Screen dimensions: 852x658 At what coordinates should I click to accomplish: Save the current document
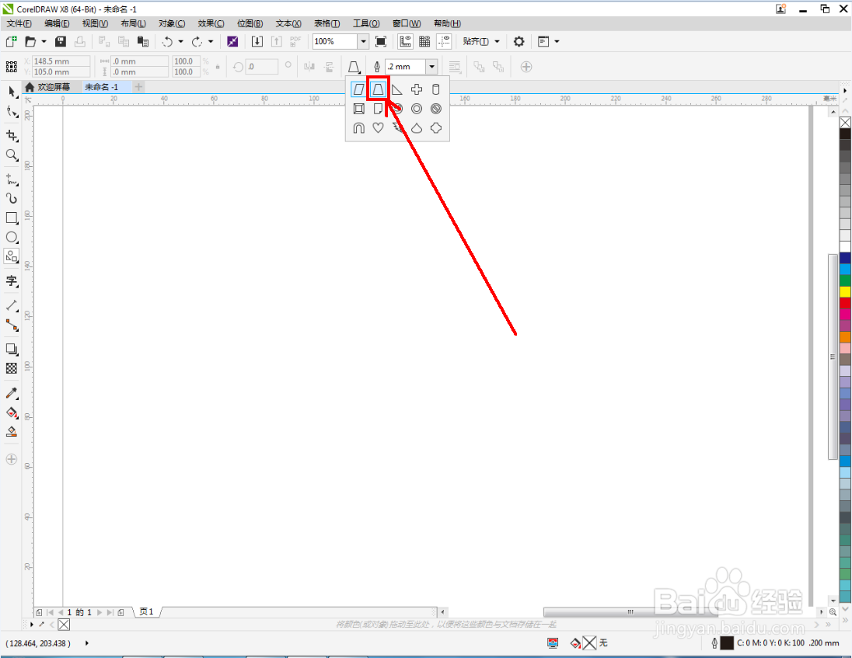click(61, 41)
